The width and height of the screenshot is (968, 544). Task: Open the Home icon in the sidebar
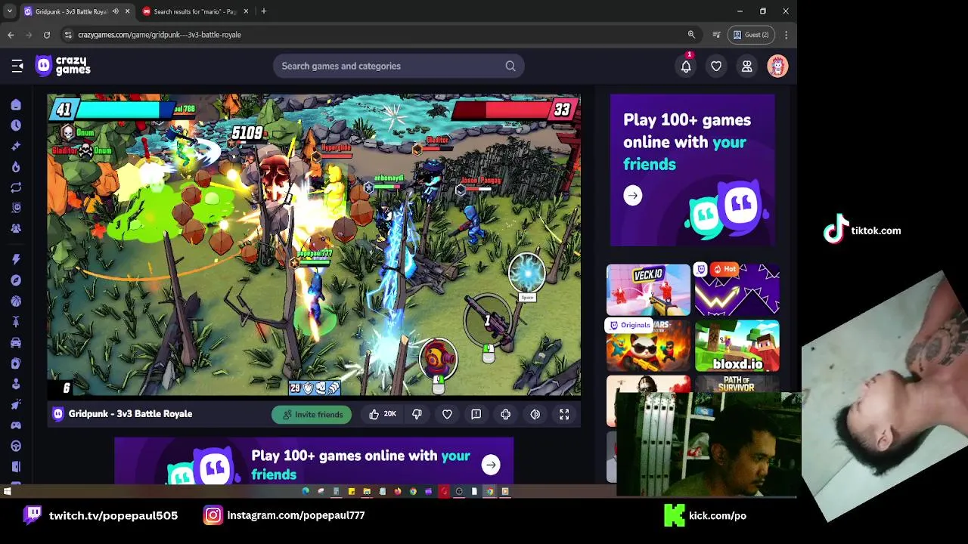16,105
